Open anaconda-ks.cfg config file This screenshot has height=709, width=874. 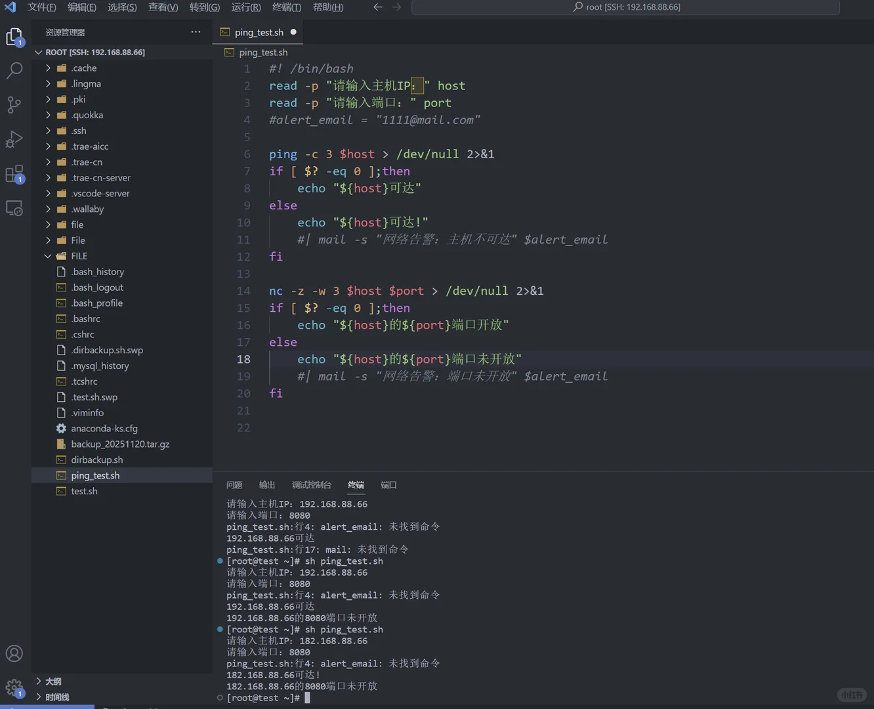click(x=122, y=429)
